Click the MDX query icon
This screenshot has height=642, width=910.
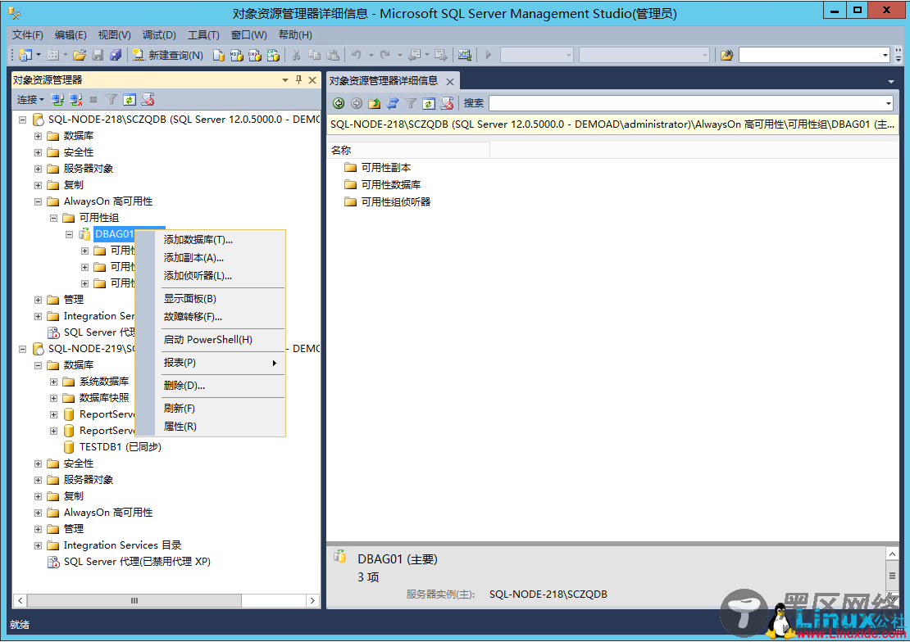236,55
